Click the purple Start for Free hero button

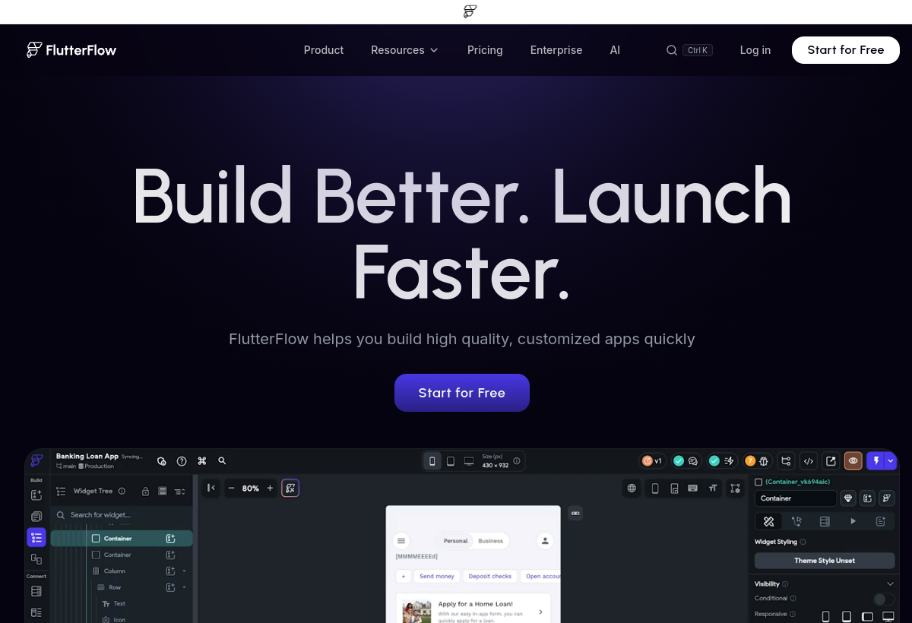point(462,393)
